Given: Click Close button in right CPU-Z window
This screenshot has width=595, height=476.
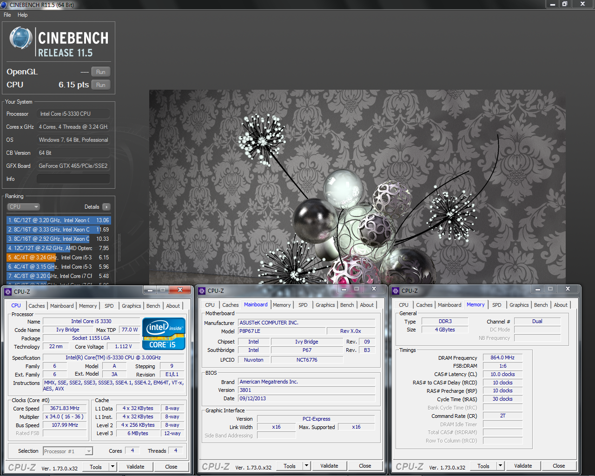Looking at the screenshot, I should pyautogui.click(x=559, y=466).
